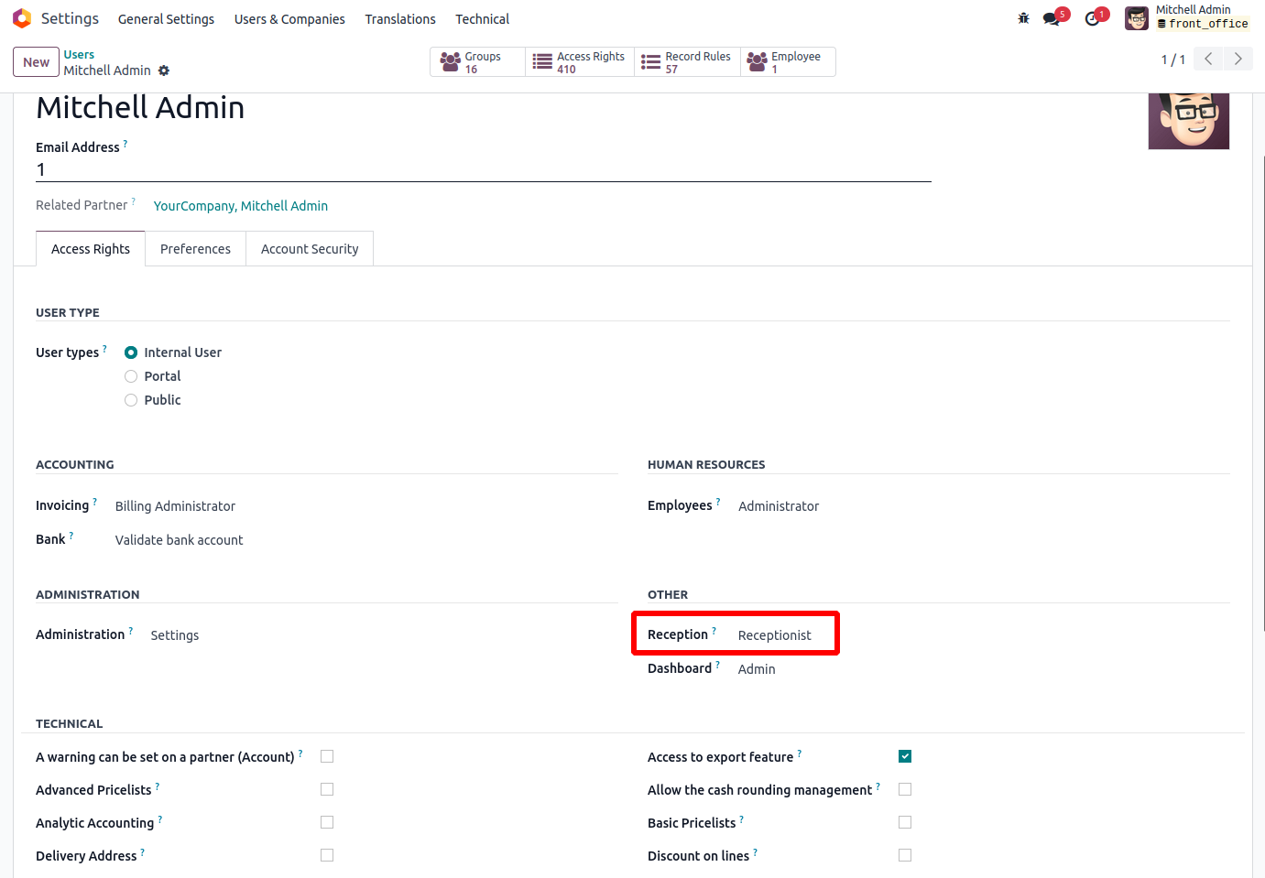Go to previous record arrow
The image size is (1265, 878).
click(x=1208, y=59)
